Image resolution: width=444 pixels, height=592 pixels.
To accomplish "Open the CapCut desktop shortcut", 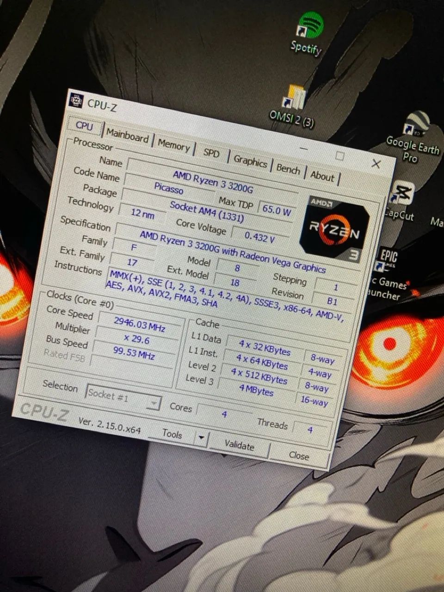I will [x=401, y=202].
